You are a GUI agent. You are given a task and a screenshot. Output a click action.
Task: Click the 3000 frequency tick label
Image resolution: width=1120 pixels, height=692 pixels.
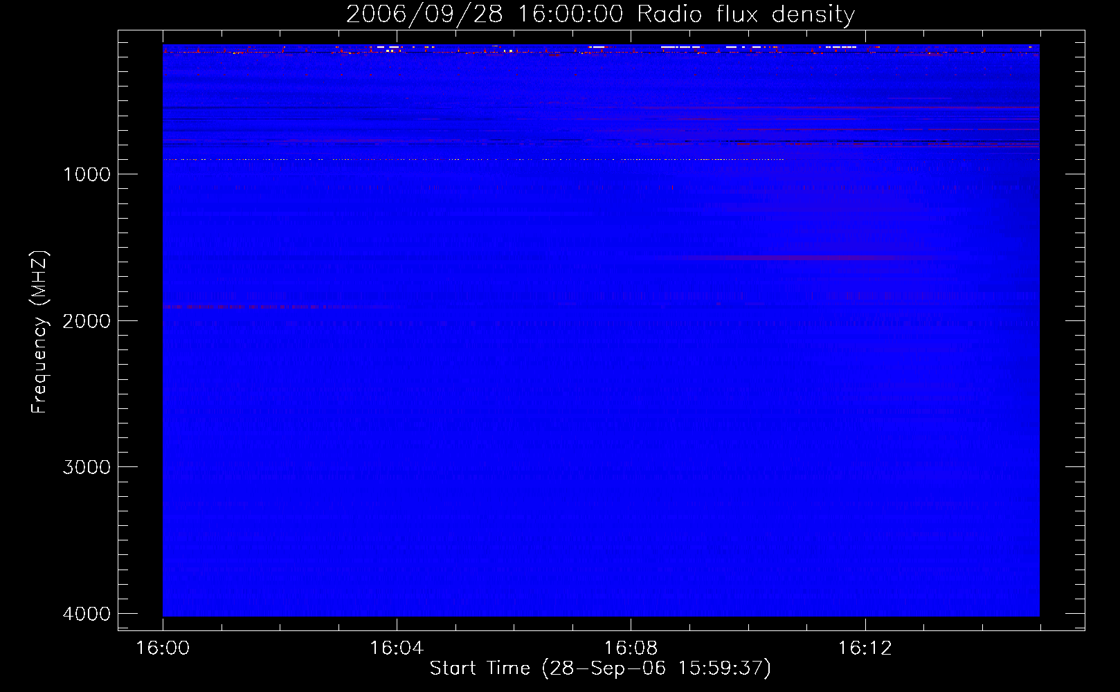tap(87, 467)
